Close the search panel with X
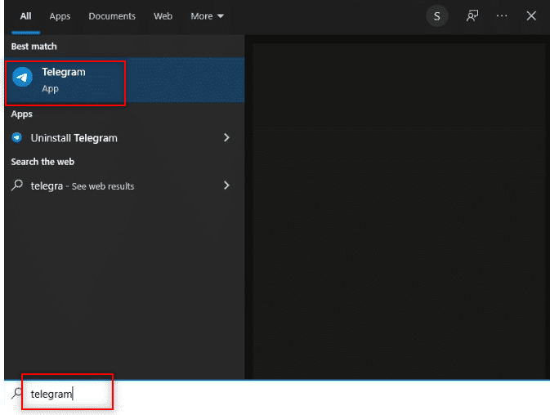This screenshot has width=550, height=415. pos(531,16)
